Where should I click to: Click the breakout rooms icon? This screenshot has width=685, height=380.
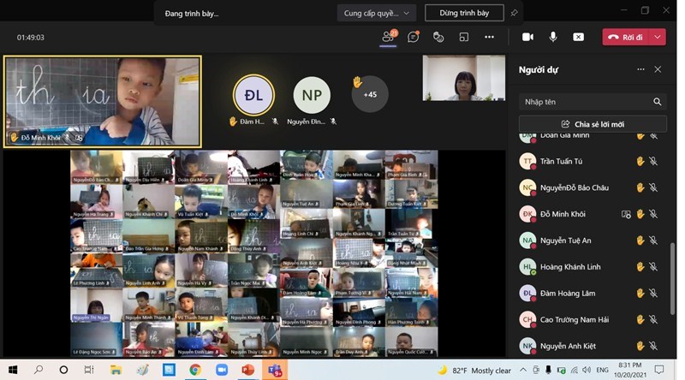[464, 37]
